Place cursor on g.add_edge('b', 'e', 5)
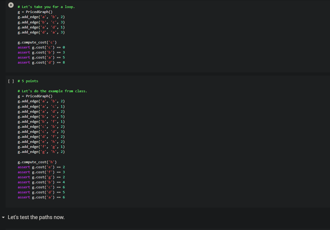This screenshot has width=330, height=230. pyautogui.click(x=41, y=116)
